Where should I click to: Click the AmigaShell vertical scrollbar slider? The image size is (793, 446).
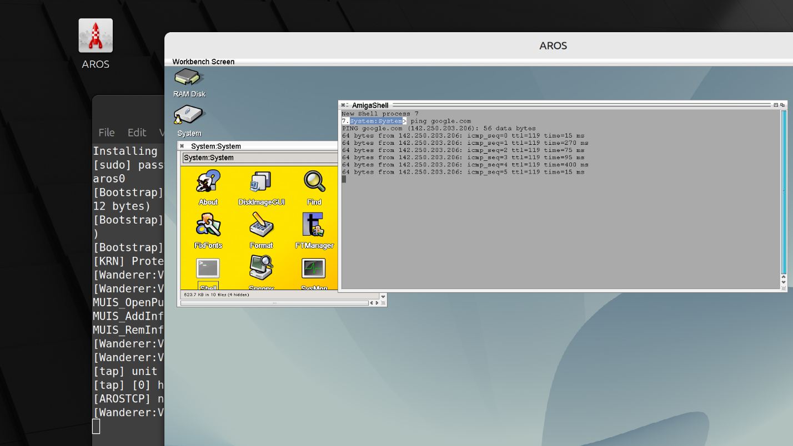pyautogui.click(x=784, y=191)
